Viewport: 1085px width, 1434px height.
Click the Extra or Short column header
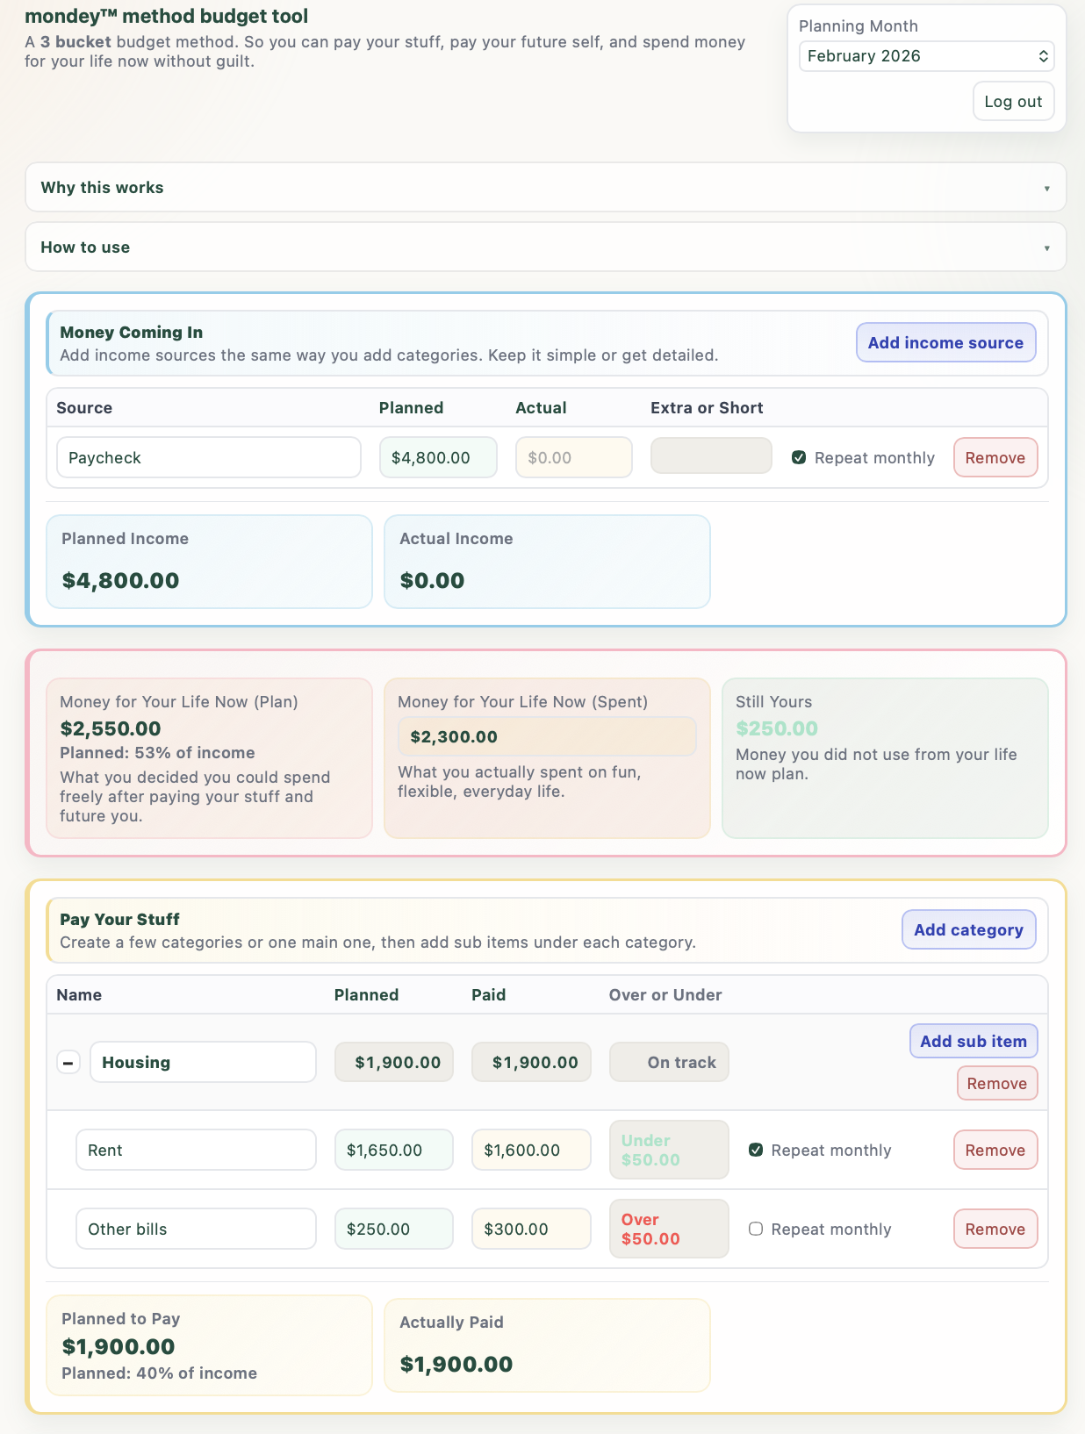click(707, 408)
